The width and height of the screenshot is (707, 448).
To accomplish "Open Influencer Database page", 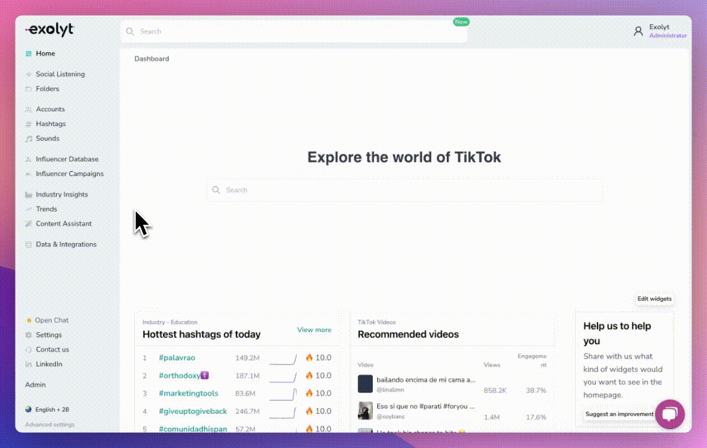I will pyautogui.click(x=67, y=159).
